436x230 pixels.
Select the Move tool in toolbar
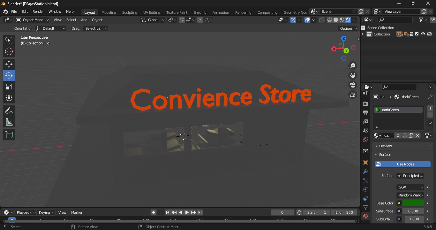pos(9,64)
